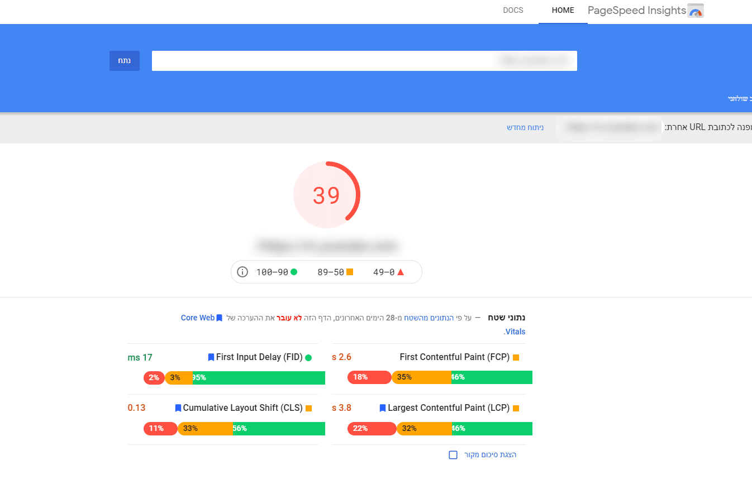Switch to the HOME tab
752x489 pixels.
563,11
